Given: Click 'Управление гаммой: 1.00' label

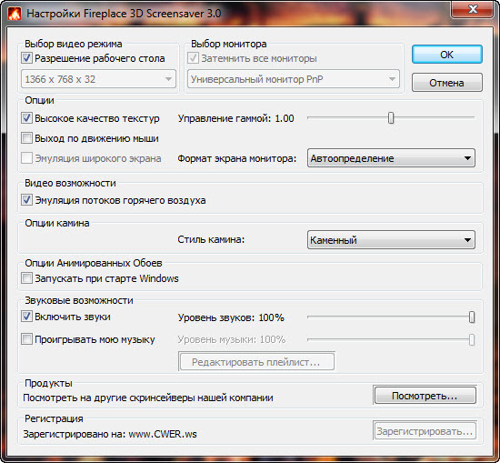Looking at the screenshot, I should point(236,118).
